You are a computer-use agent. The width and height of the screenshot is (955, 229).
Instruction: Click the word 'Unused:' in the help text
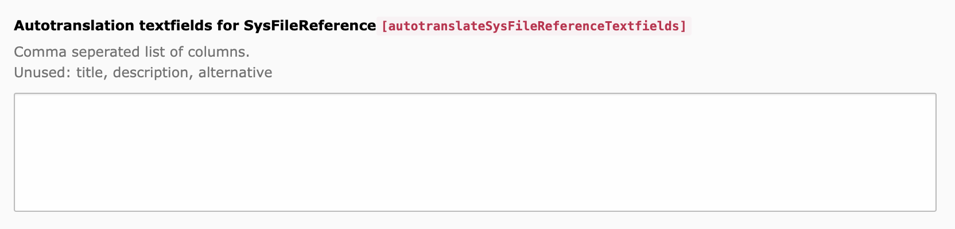click(43, 73)
